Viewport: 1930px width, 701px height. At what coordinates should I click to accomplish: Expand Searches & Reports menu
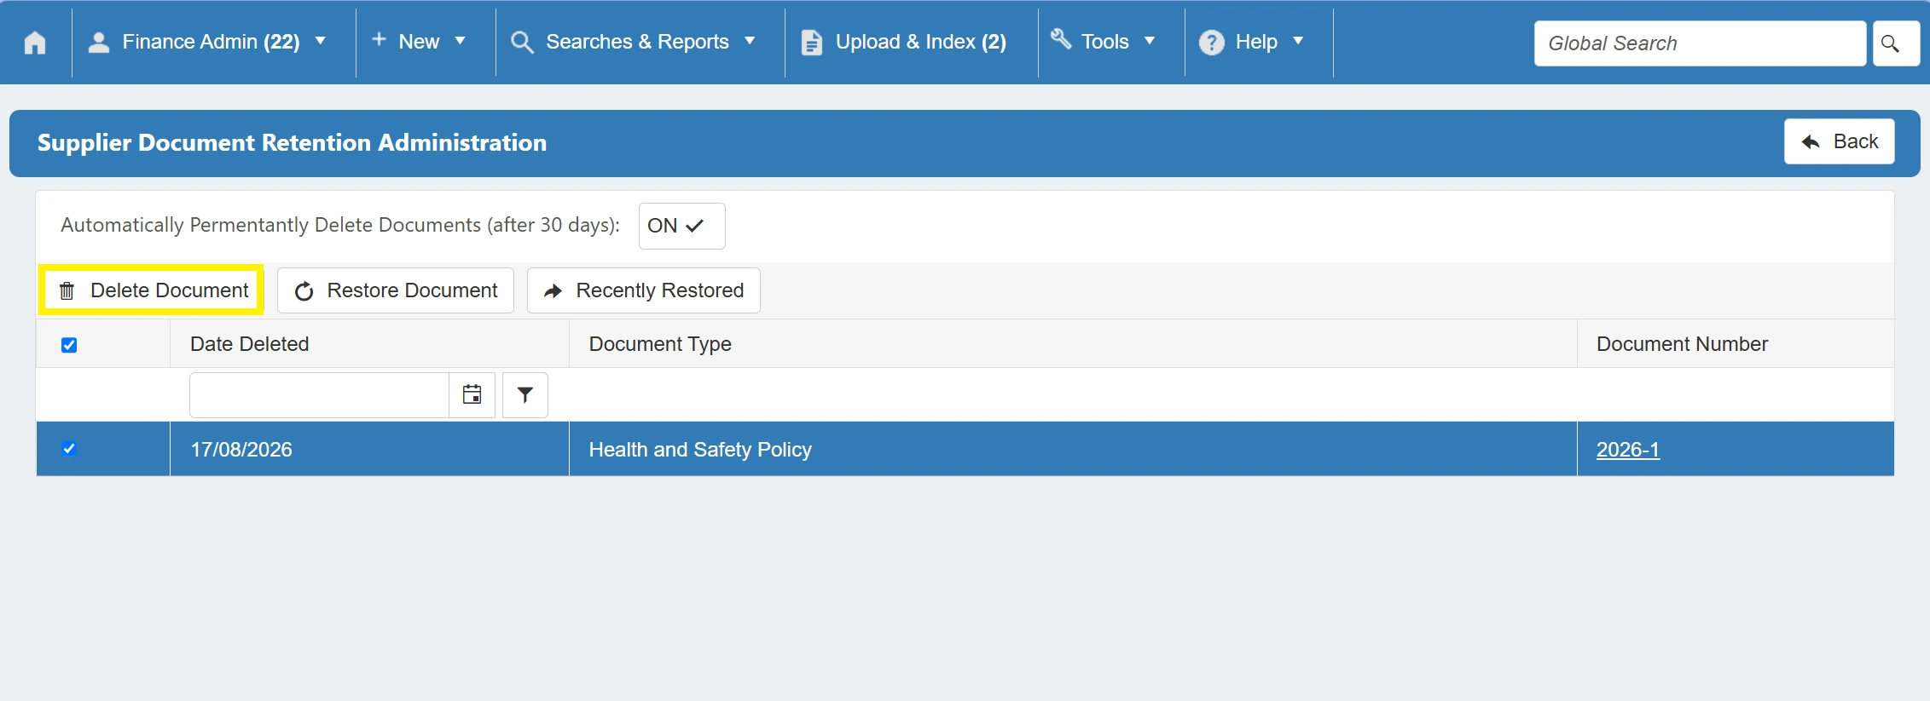coord(633,42)
